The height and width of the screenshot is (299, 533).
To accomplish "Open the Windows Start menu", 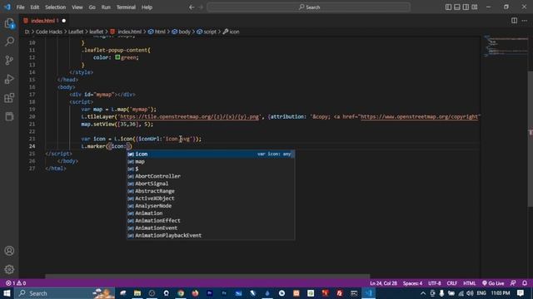I will pyautogui.click(x=7, y=293).
